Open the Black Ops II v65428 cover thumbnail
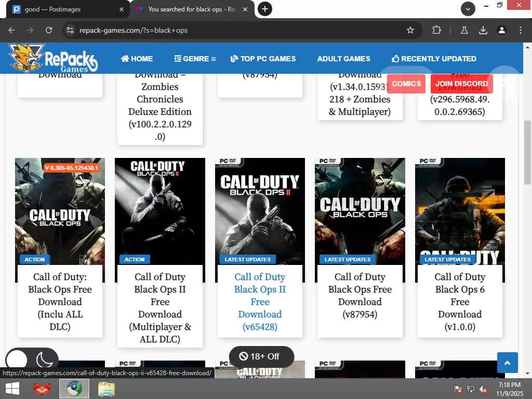The width and height of the screenshot is (532, 399). [260, 211]
